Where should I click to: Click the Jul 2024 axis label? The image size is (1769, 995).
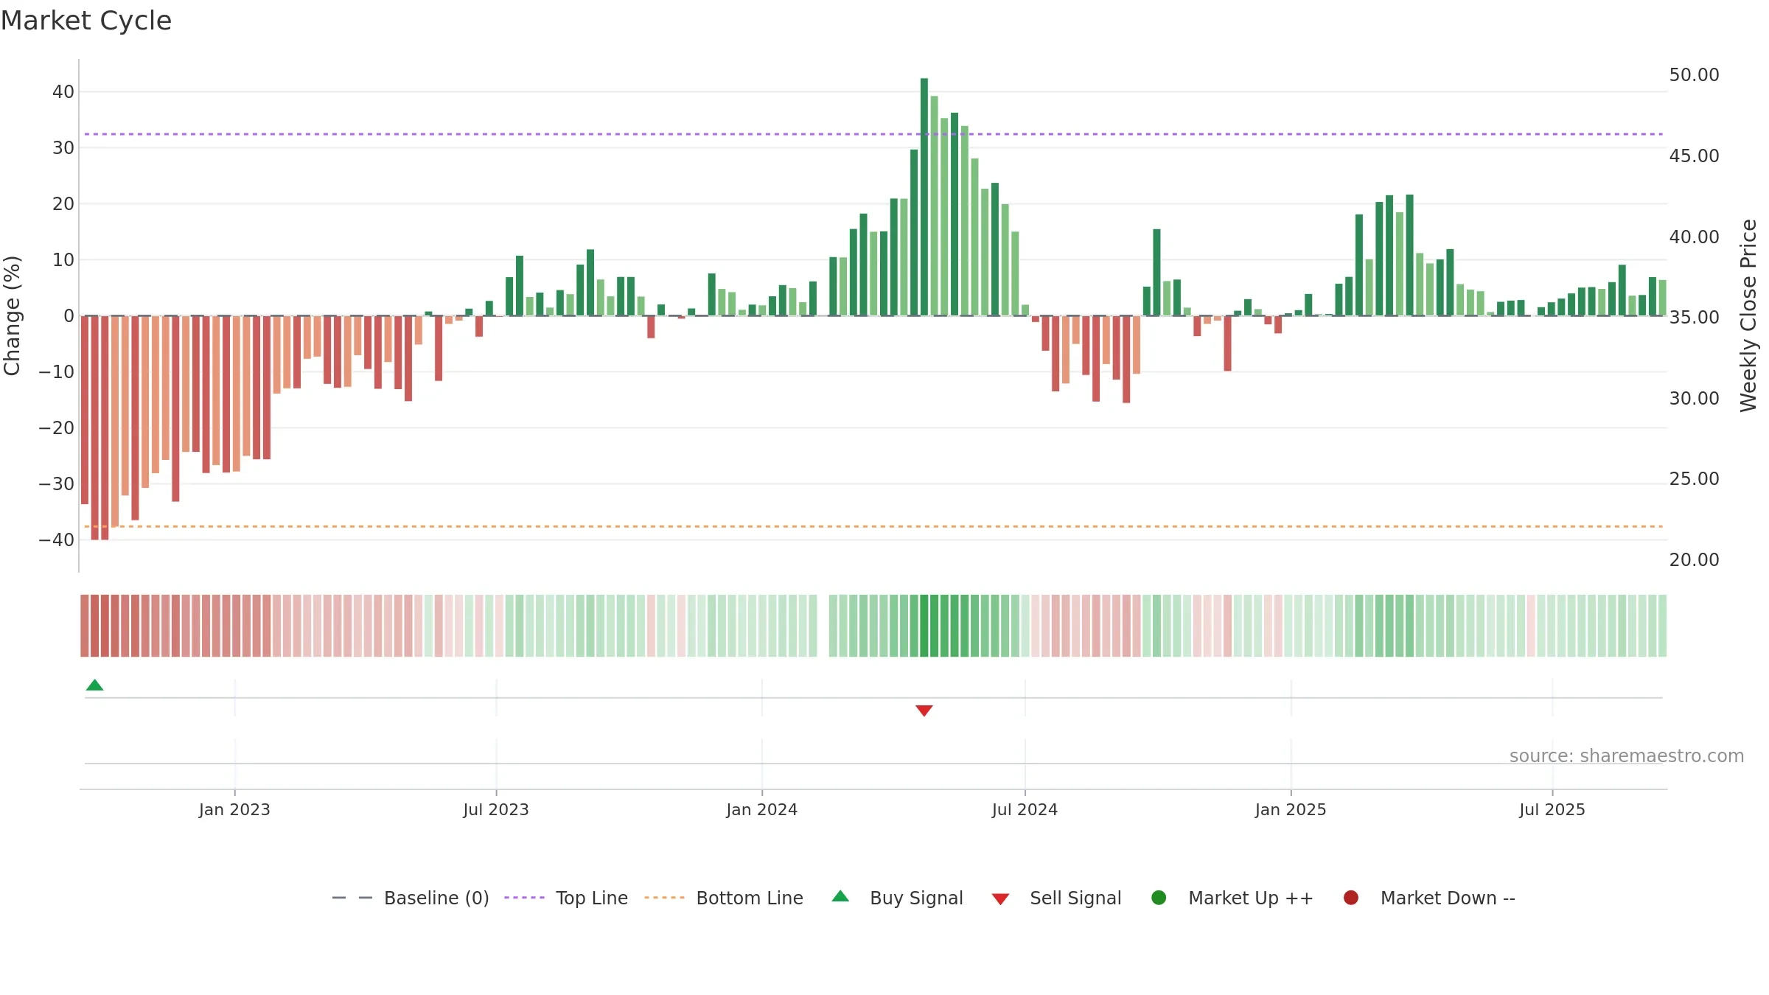click(x=1025, y=809)
